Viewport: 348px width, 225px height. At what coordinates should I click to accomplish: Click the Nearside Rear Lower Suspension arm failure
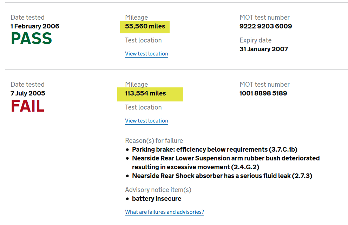tap(226, 163)
